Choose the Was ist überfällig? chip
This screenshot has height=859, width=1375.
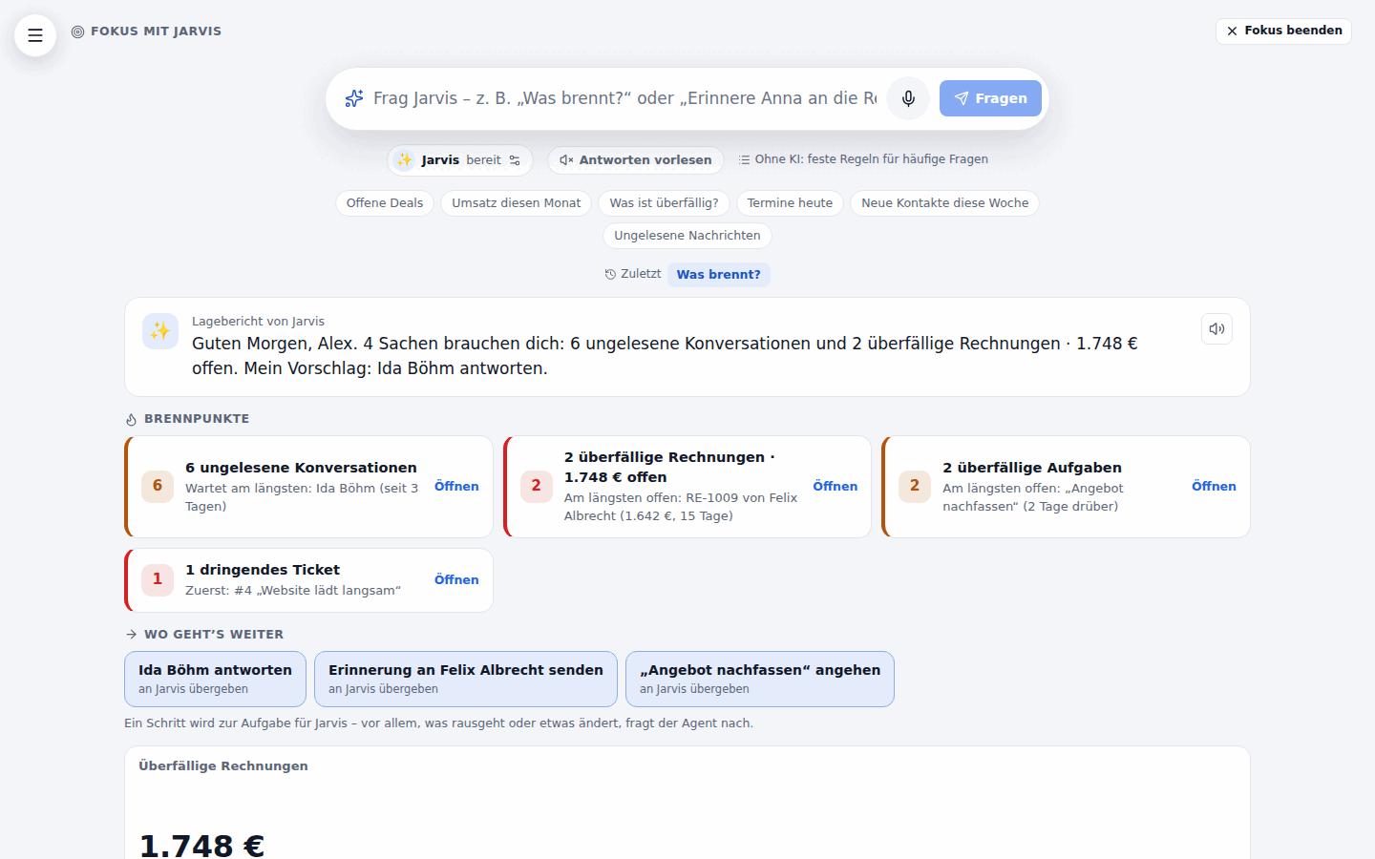[665, 203]
